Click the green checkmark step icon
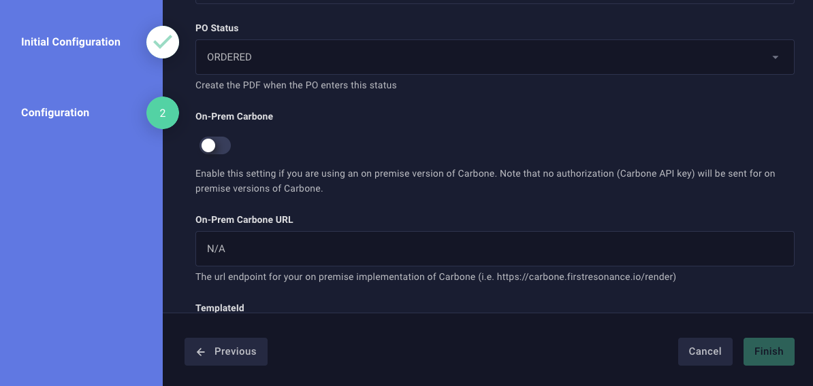This screenshot has width=813, height=386. tap(163, 42)
